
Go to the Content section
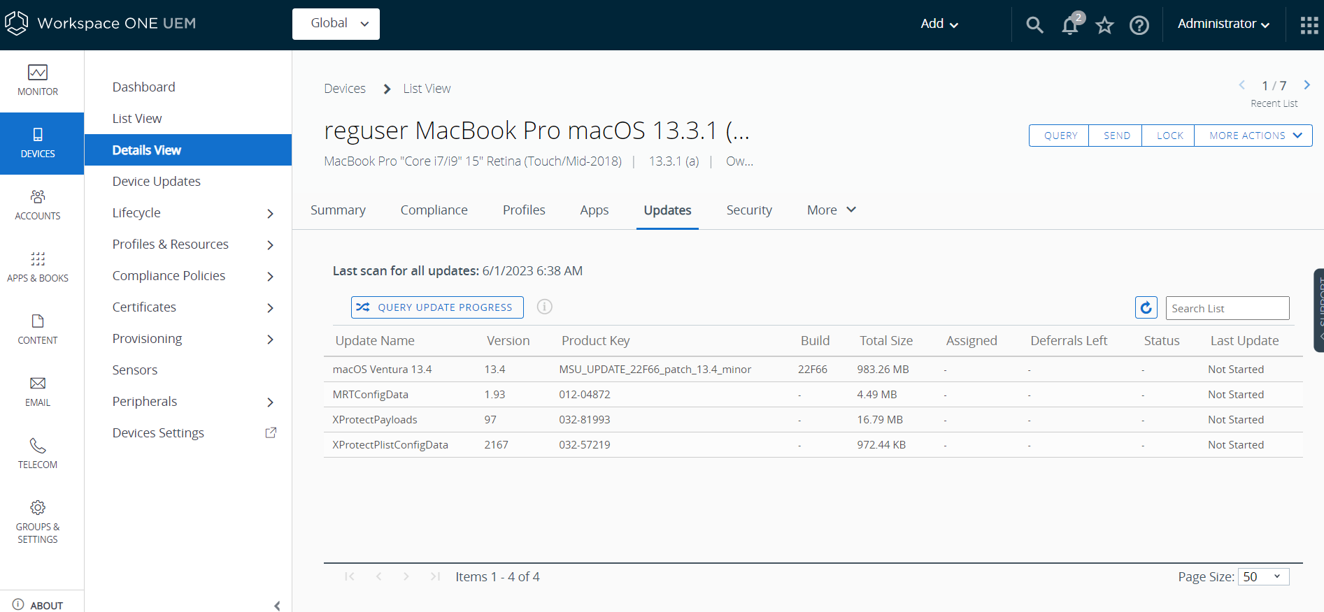[x=38, y=330]
